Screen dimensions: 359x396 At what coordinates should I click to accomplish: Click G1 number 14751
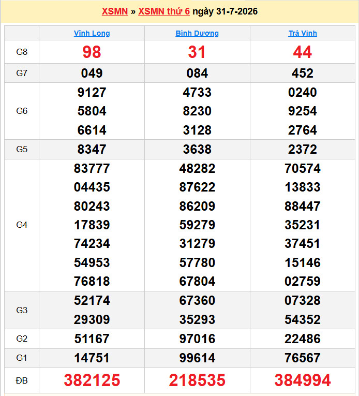(x=92, y=358)
